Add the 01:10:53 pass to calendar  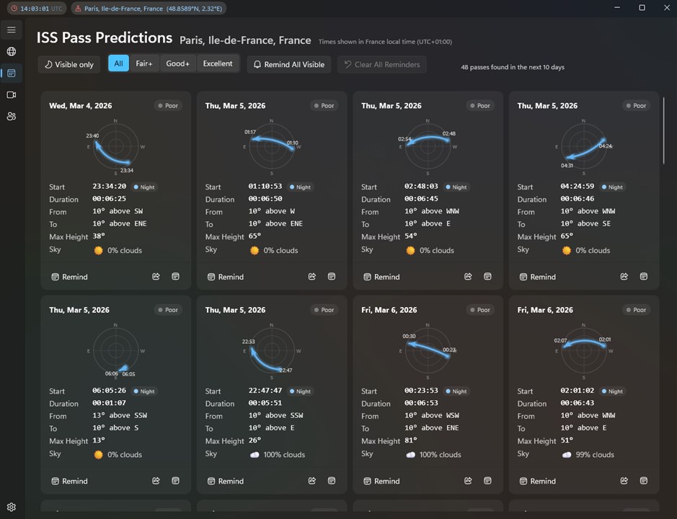point(331,276)
